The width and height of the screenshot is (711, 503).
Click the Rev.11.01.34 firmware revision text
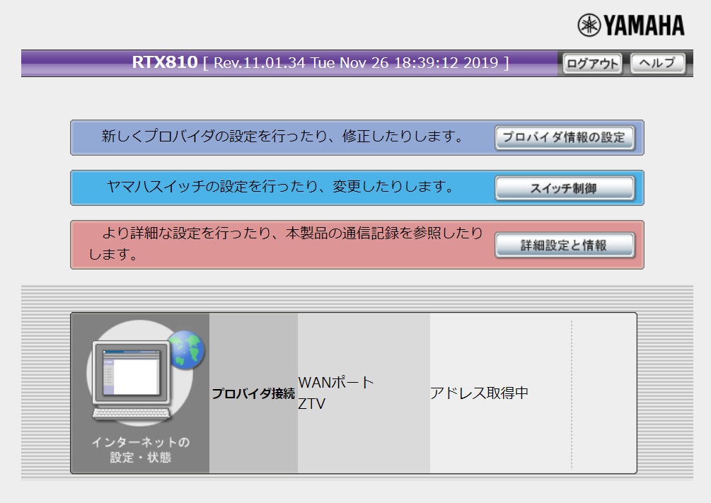(259, 62)
